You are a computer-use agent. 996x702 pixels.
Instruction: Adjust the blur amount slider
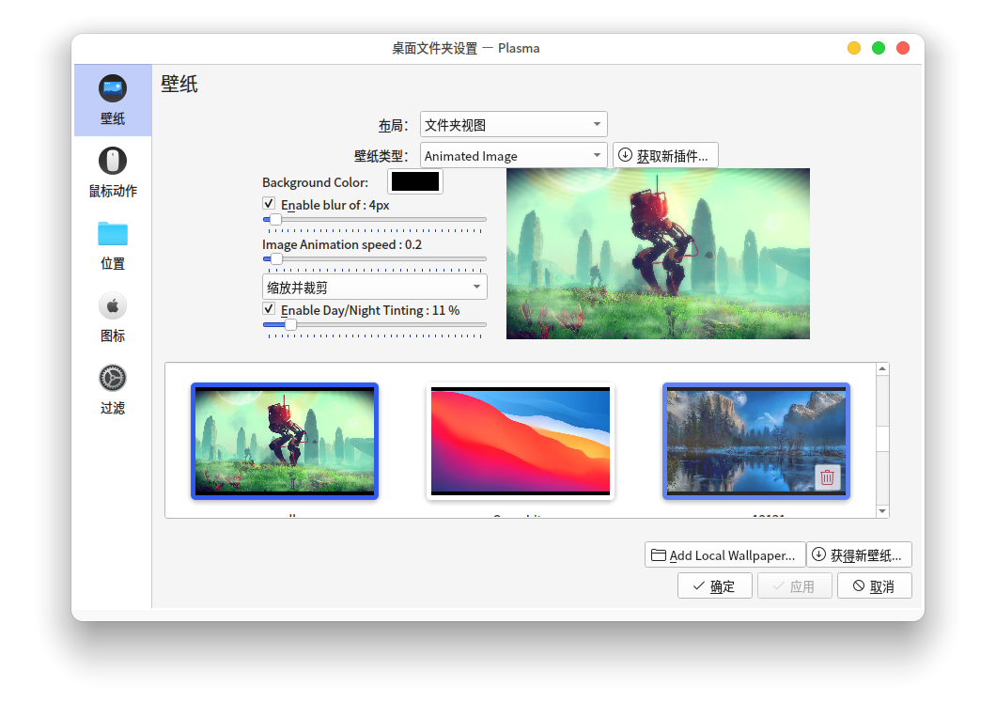(375, 220)
